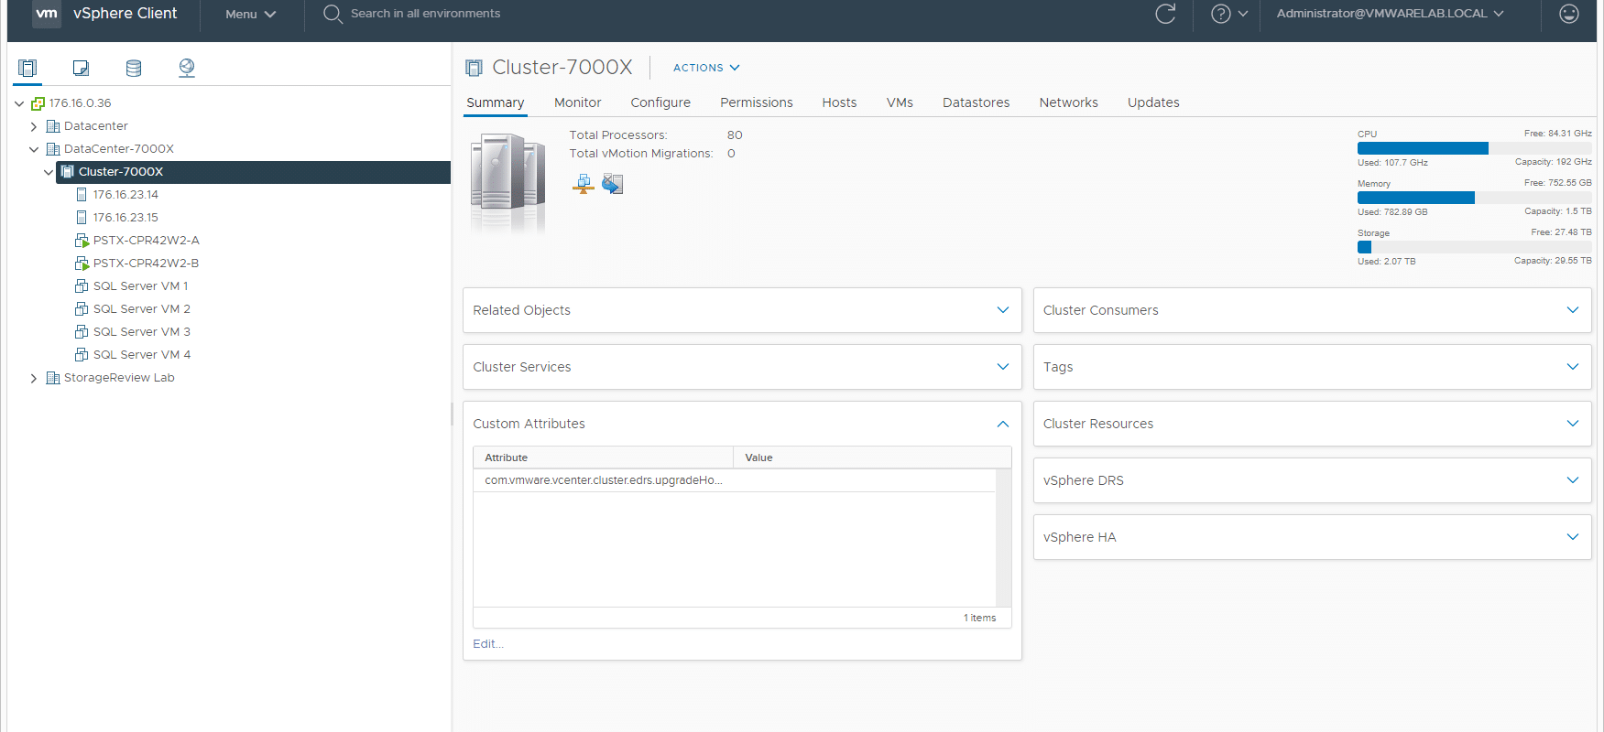Click the search in all environments field

click(425, 14)
